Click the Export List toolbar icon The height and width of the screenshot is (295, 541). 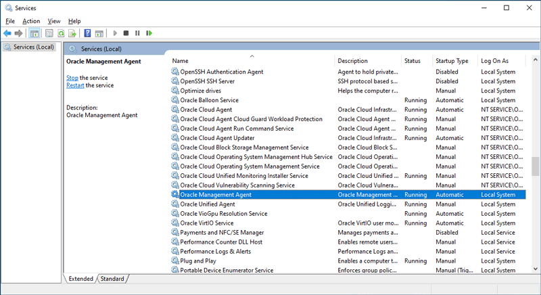pos(72,33)
